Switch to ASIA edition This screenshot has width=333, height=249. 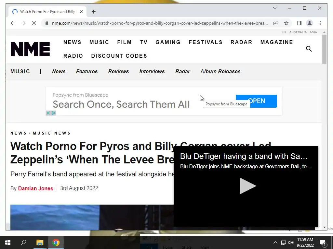[x=313, y=32]
